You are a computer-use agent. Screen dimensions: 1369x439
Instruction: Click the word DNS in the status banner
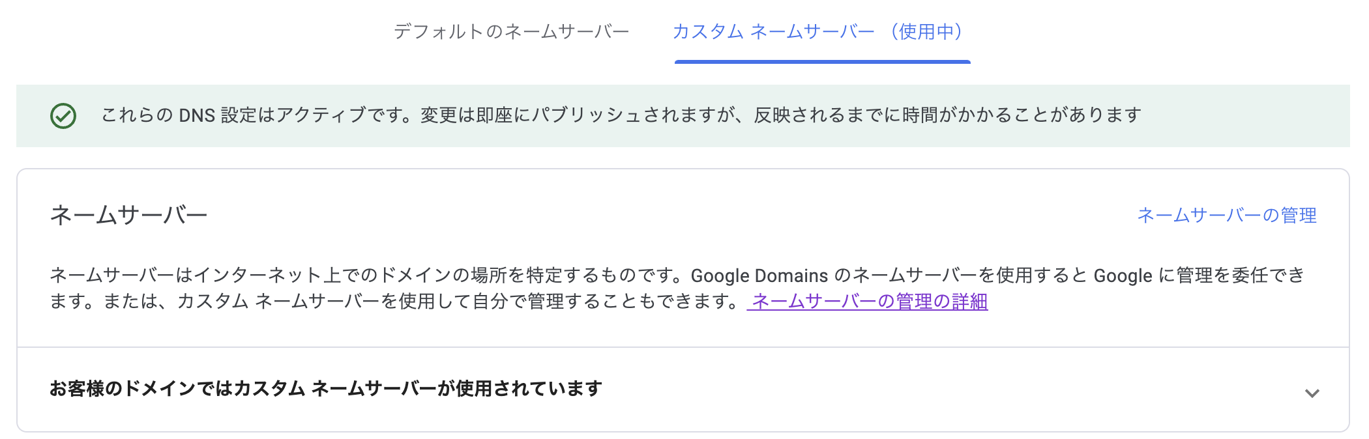pyautogui.click(x=197, y=115)
